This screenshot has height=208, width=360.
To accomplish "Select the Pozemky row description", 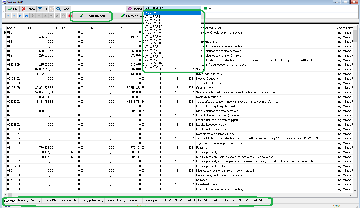I will (202, 148).
